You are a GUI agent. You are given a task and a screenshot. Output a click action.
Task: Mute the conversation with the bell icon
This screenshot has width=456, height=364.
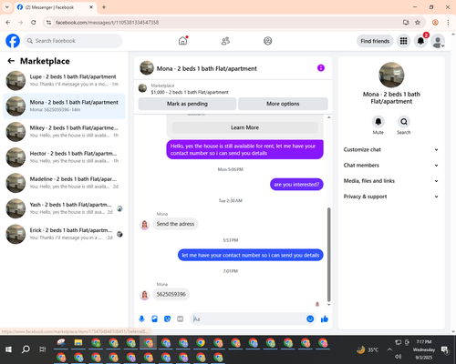[378, 122]
